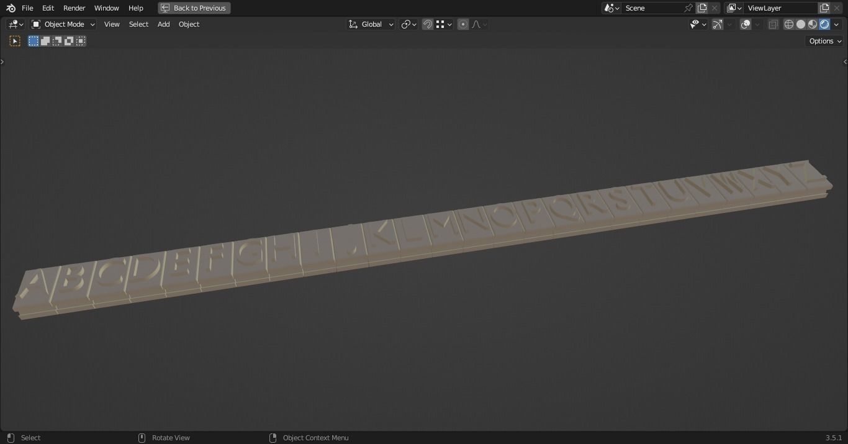Screen dimensions: 848x444
Task: Delete the Scene with X icon
Action: (x=715, y=8)
